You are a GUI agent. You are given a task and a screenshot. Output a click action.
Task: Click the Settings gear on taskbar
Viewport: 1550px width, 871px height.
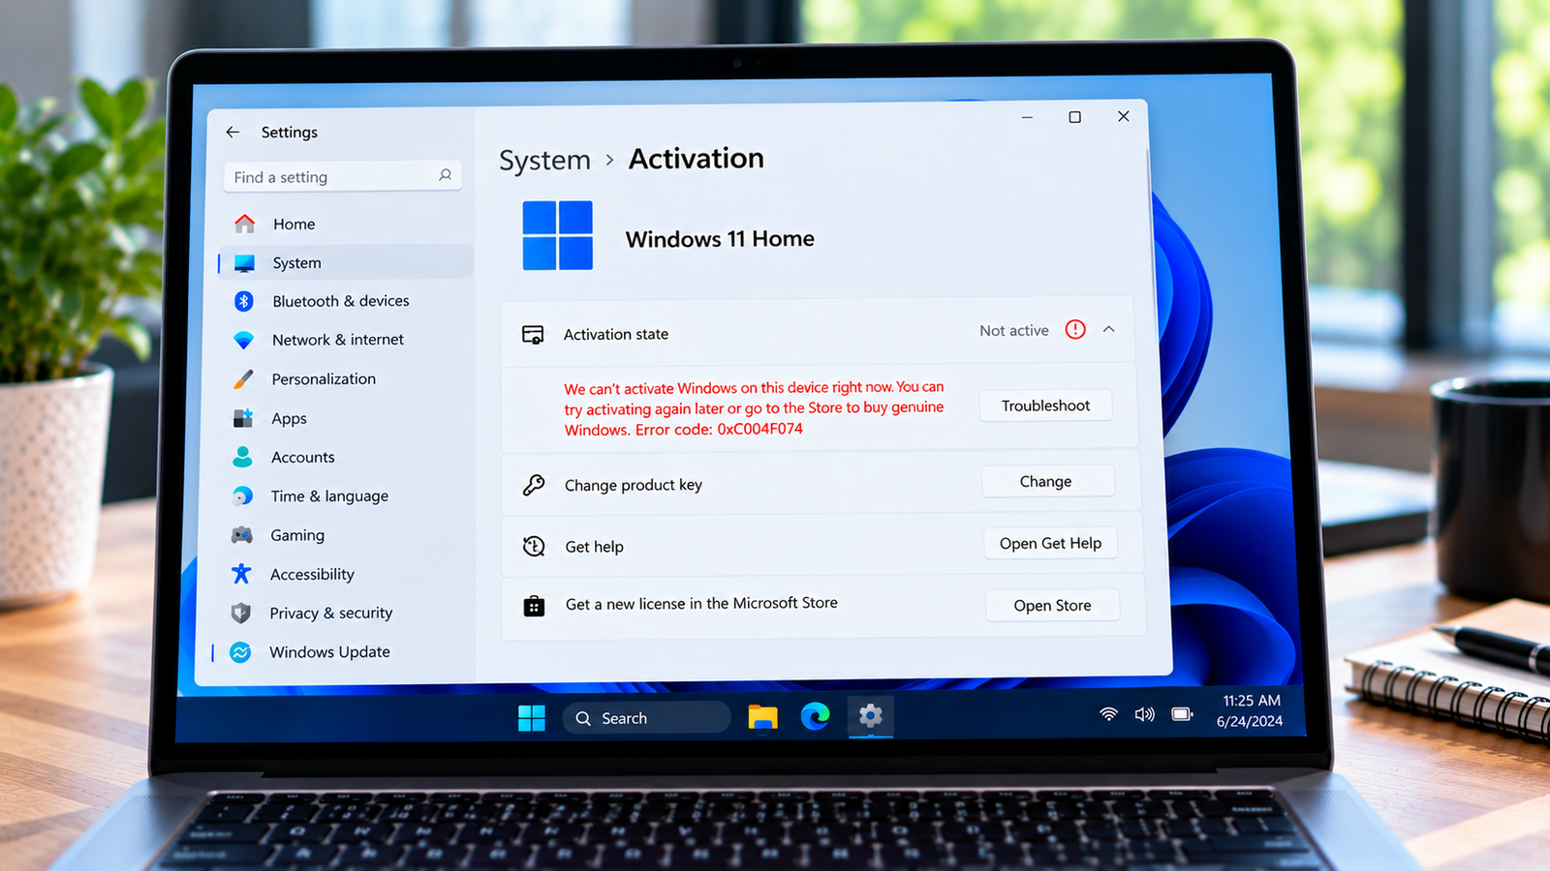[871, 715]
